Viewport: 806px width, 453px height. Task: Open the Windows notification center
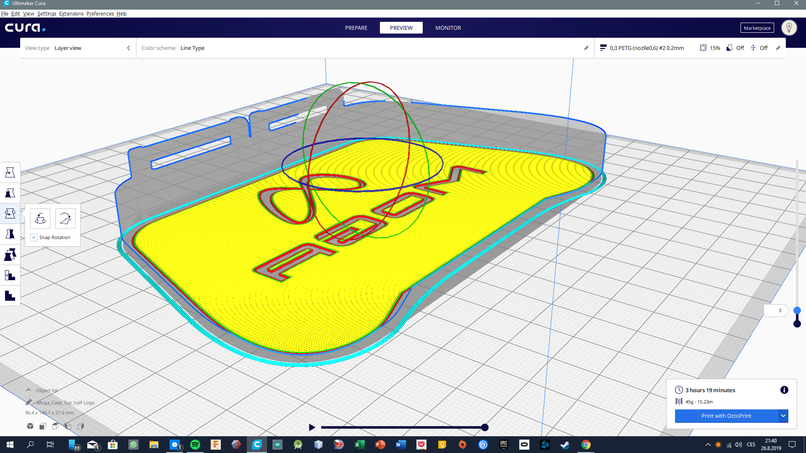point(792,445)
